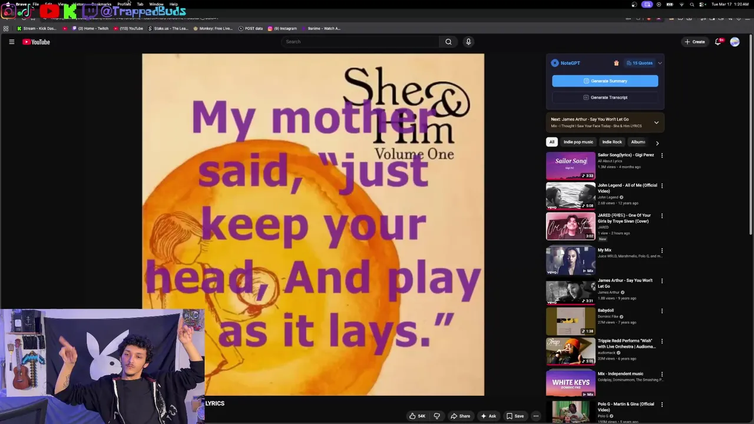This screenshot has width=754, height=424.
Task: Open Instagram bookmark
Action: 282,28
